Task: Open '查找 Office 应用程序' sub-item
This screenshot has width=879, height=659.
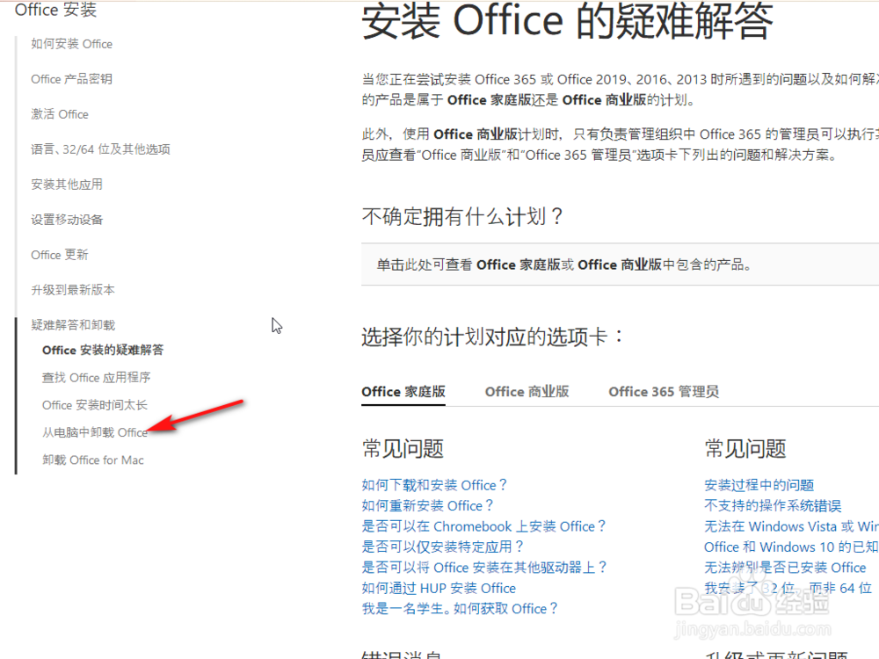Action: pyautogui.click(x=97, y=378)
